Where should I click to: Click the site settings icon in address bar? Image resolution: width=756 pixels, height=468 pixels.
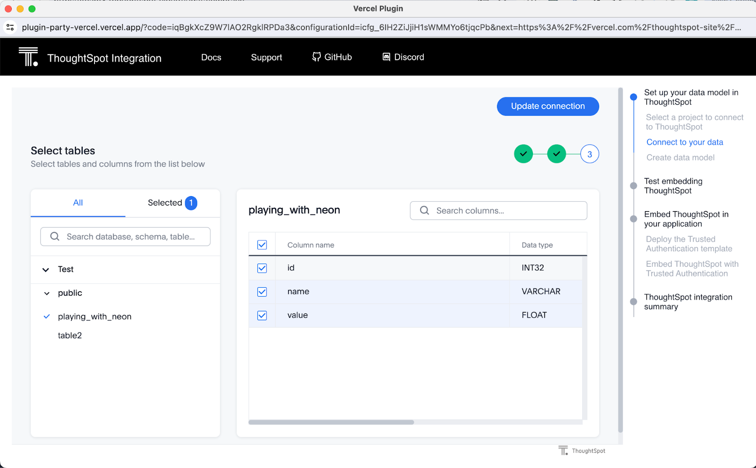pos(10,27)
